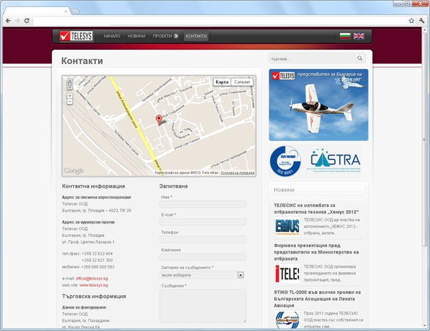Click the browser forward arrow
This screenshot has height=331, width=430.
point(17,20)
